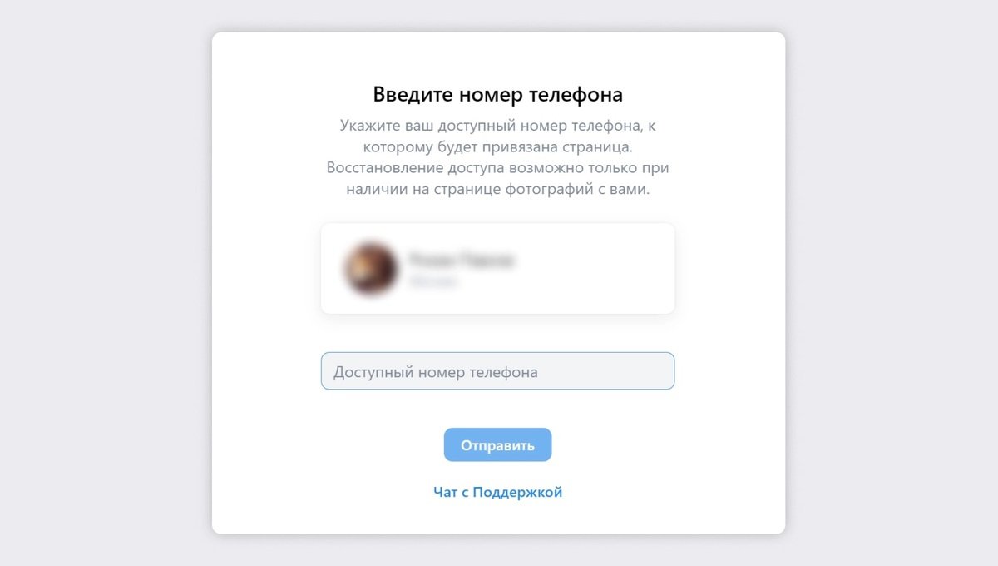Viewport: 998px width, 566px height.
Task: Click the sentence starting 'Укажите ваш доступный номер'
Action: 497,137
